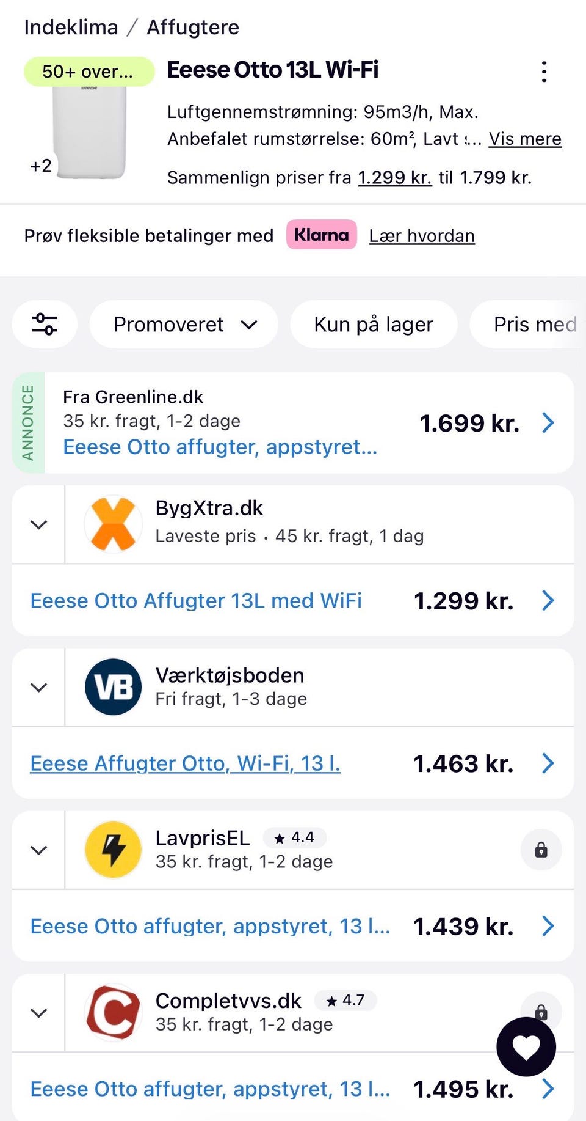Expand the BygXtra.dk offer details

coord(38,524)
